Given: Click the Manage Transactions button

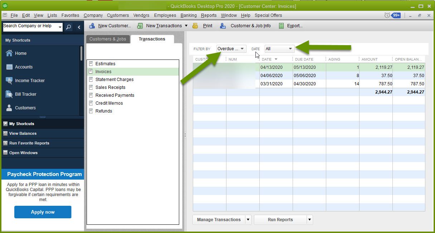Looking at the screenshot, I should point(219,220).
